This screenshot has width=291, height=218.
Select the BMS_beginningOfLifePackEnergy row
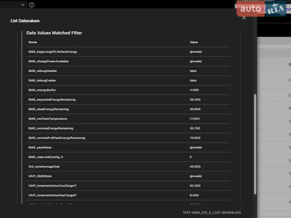click(53, 52)
